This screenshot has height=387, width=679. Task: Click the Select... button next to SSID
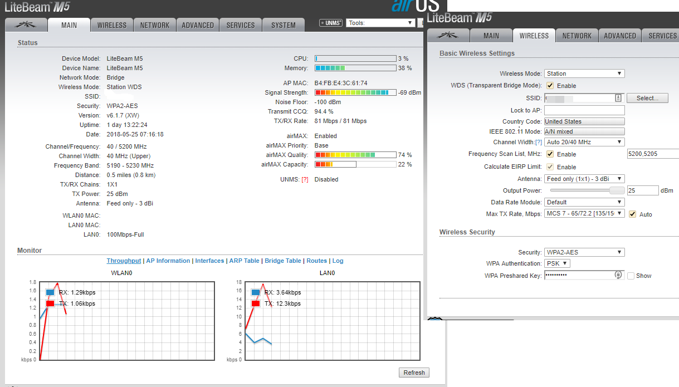click(647, 98)
